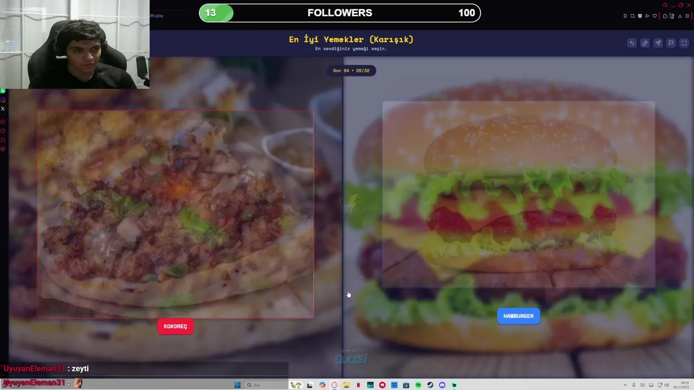Open WhatsApp in the browser sidebar
Screen dimensions: 694x390
pos(3,91)
